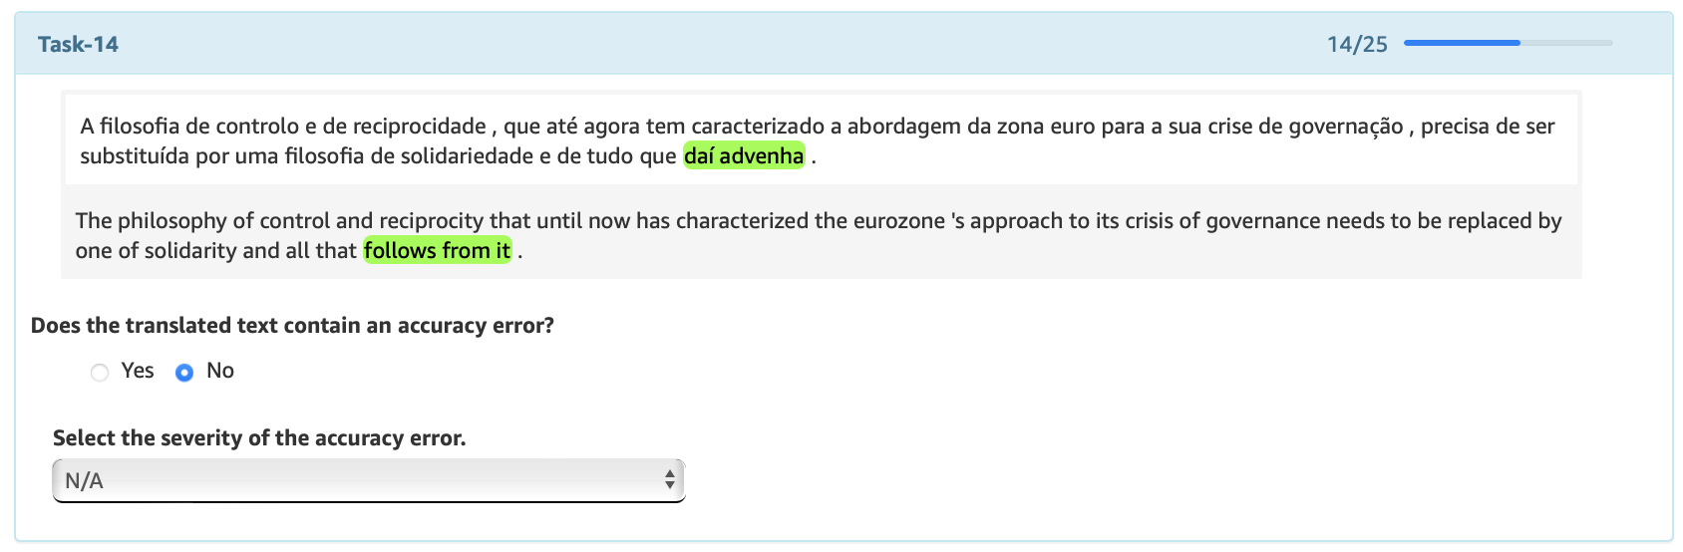Click the up-down arrows on the severity select
The image size is (1683, 552).
(x=670, y=481)
